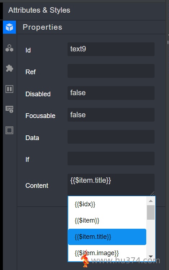Viewport: 169px width, 270px height.
Task: Click the Id field containing text9
Action: 111,49
